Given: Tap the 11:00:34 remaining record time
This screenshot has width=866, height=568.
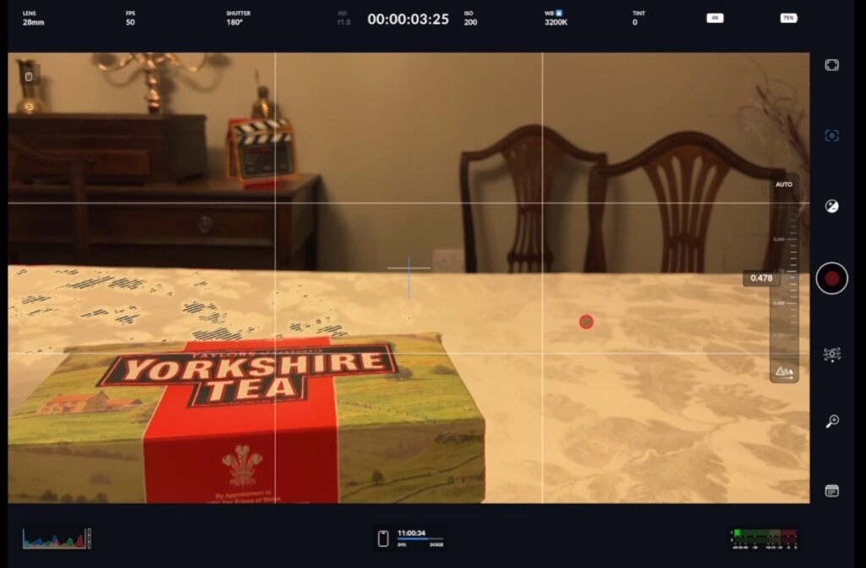Looking at the screenshot, I should click(412, 533).
